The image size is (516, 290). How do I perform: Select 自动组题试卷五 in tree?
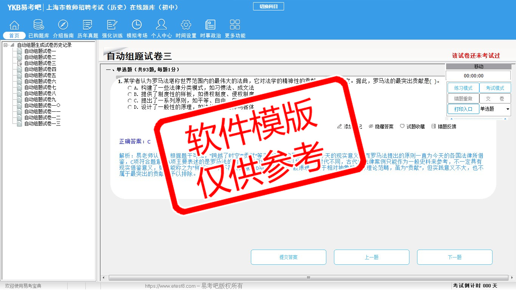click(x=40, y=75)
